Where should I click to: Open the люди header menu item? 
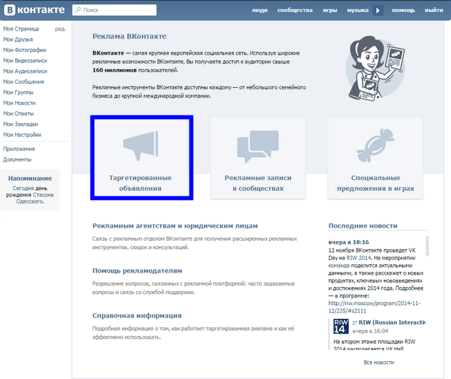coord(259,11)
